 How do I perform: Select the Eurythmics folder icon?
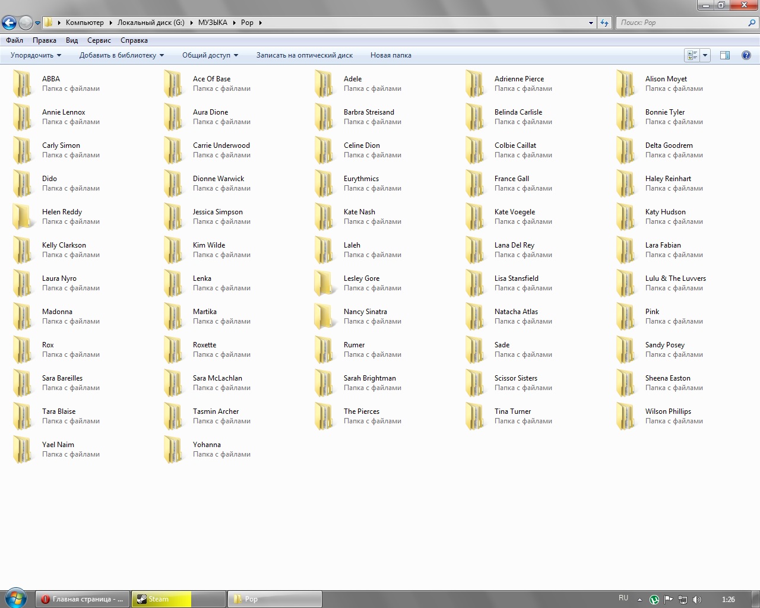point(324,183)
